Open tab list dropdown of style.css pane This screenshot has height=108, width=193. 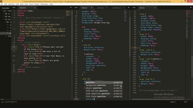[191, 7]
